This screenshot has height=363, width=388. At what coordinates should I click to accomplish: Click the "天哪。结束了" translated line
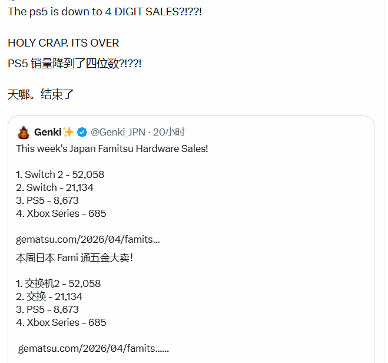click(x=40, y=94)
